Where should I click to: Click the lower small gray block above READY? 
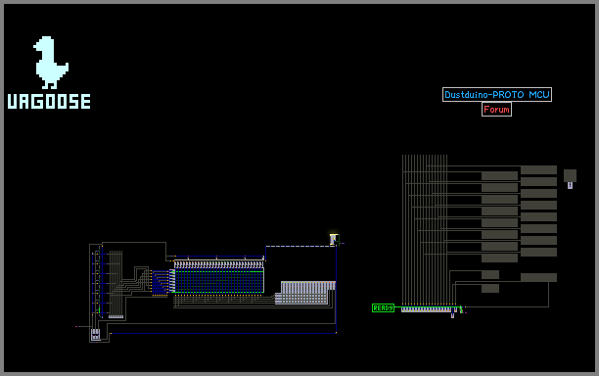tap(490, 288)
